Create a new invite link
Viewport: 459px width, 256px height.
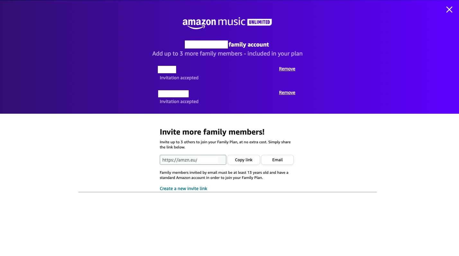[x=184, y=189]
